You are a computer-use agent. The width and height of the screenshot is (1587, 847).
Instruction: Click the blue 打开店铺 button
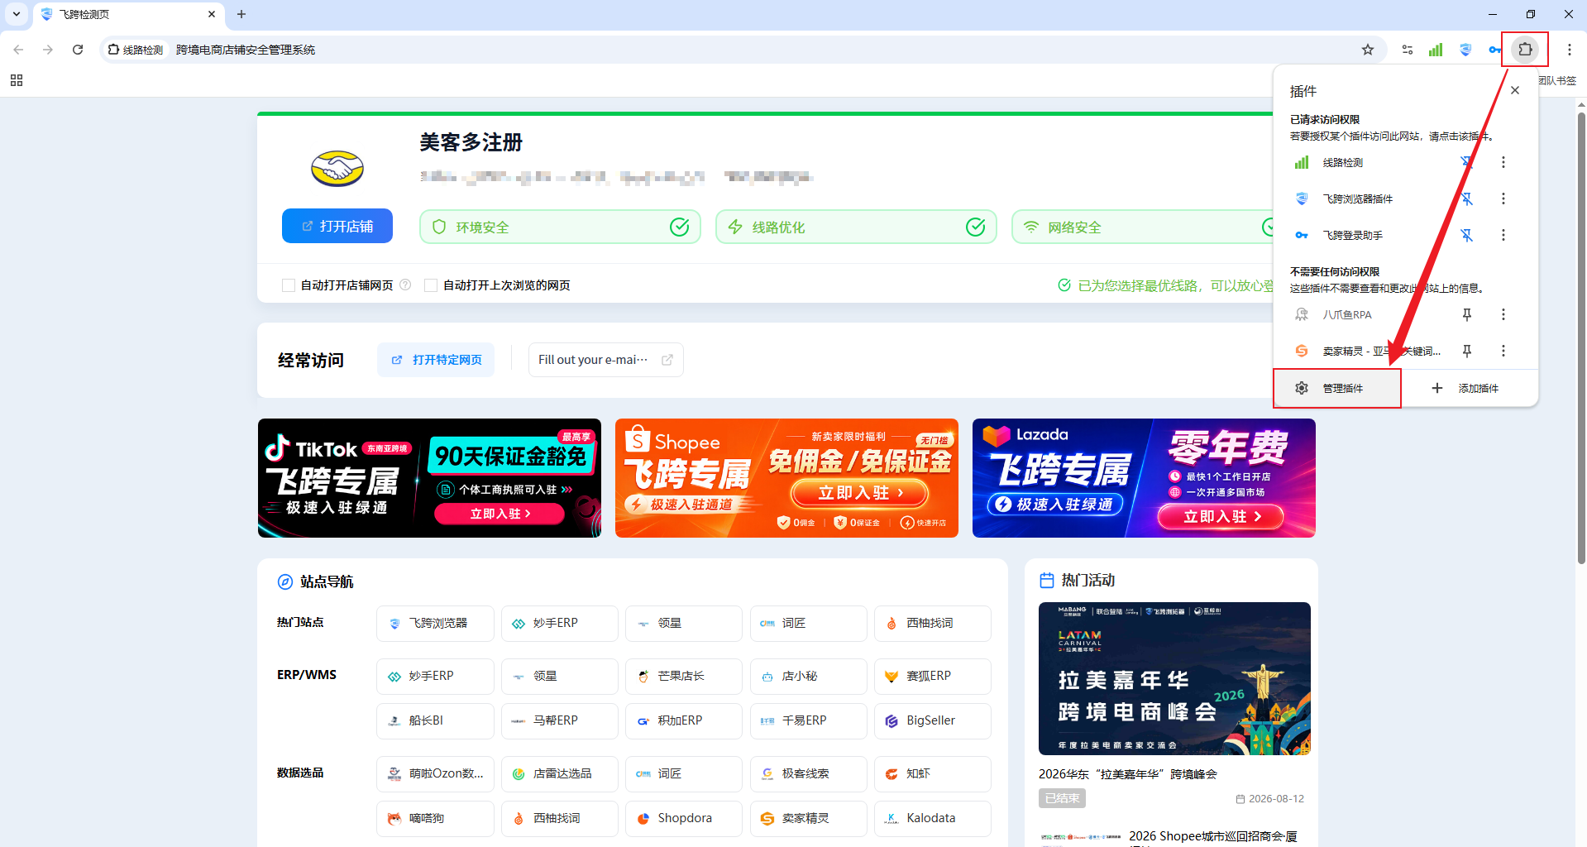pos(337,226)
